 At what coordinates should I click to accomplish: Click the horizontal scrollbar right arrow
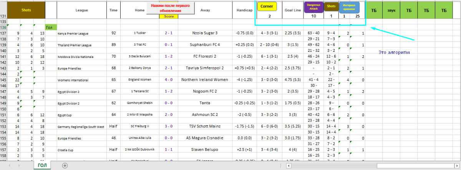458,166
